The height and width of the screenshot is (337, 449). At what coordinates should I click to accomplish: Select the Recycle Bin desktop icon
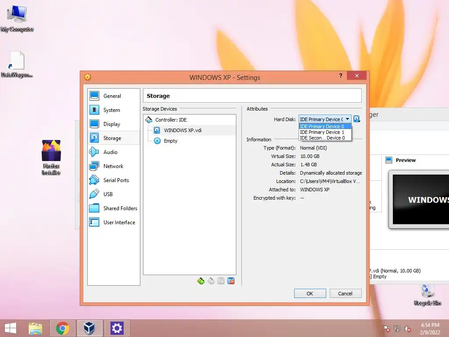coord(428,295)
